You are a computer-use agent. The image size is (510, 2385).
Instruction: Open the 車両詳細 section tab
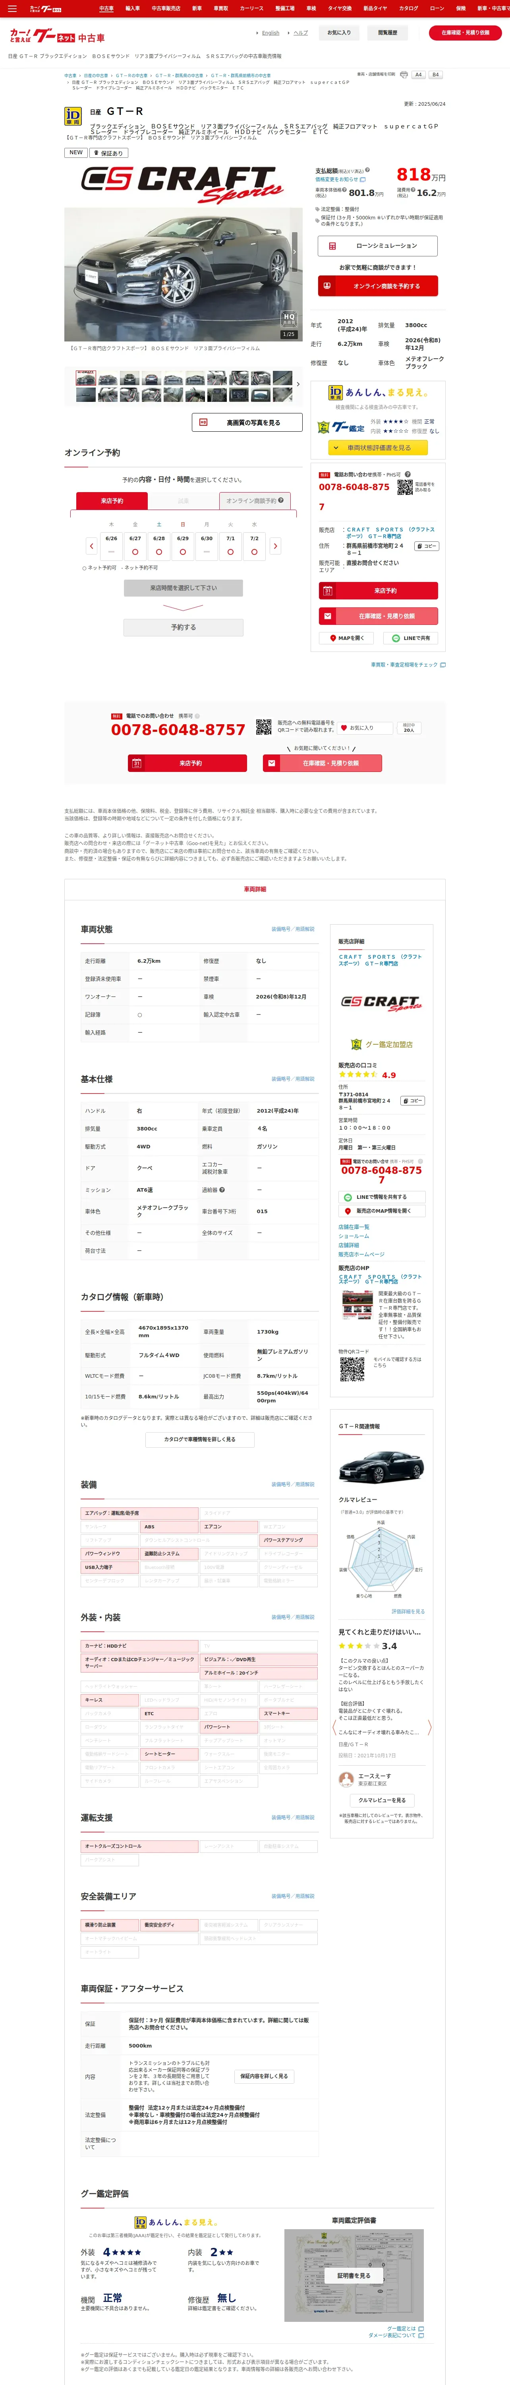tap(255, 889)
